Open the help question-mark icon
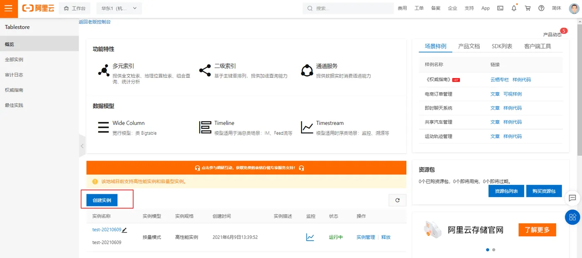 click(x=541, y=8)
